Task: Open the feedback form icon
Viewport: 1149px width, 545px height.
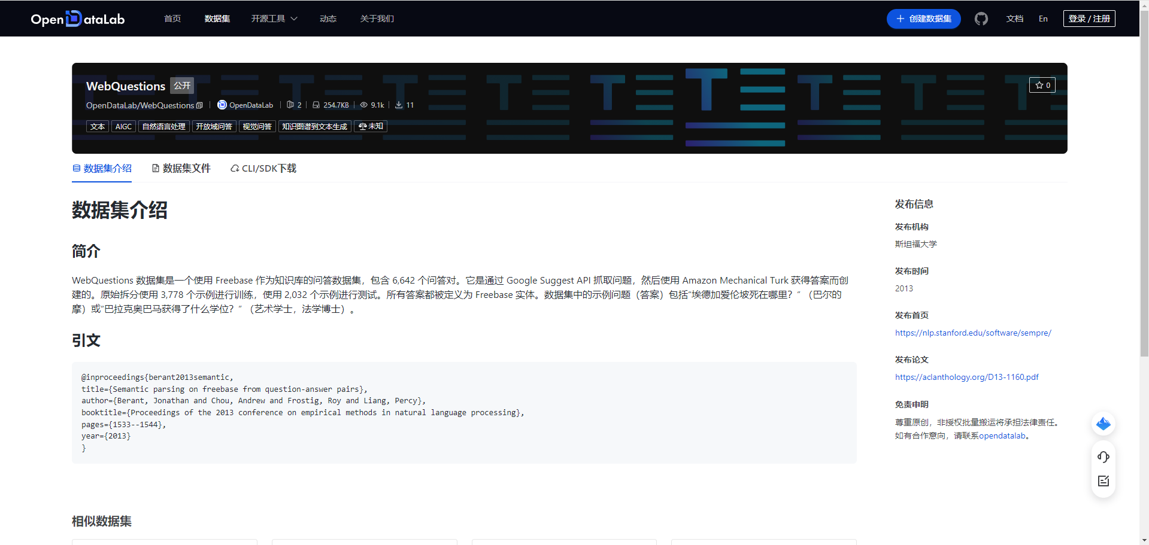Action: coord(1103,481)
